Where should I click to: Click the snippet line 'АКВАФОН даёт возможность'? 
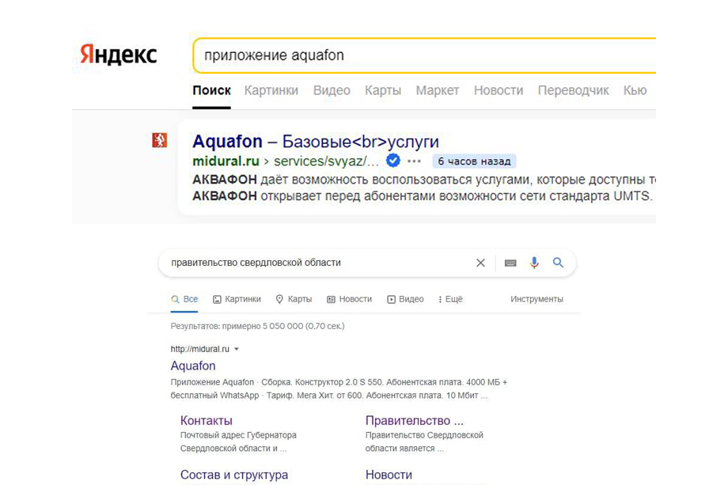click(424, 180)
